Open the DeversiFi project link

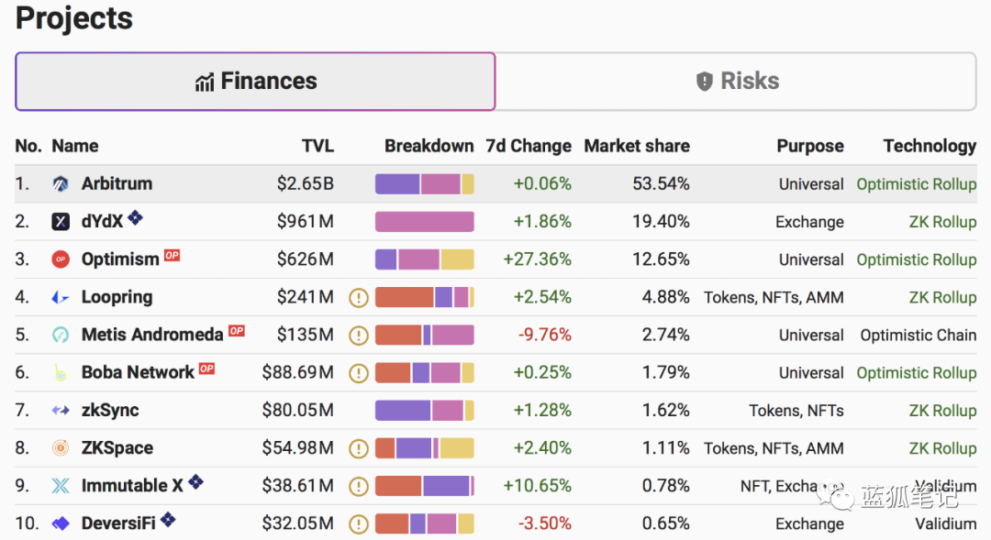coord(118,523)
